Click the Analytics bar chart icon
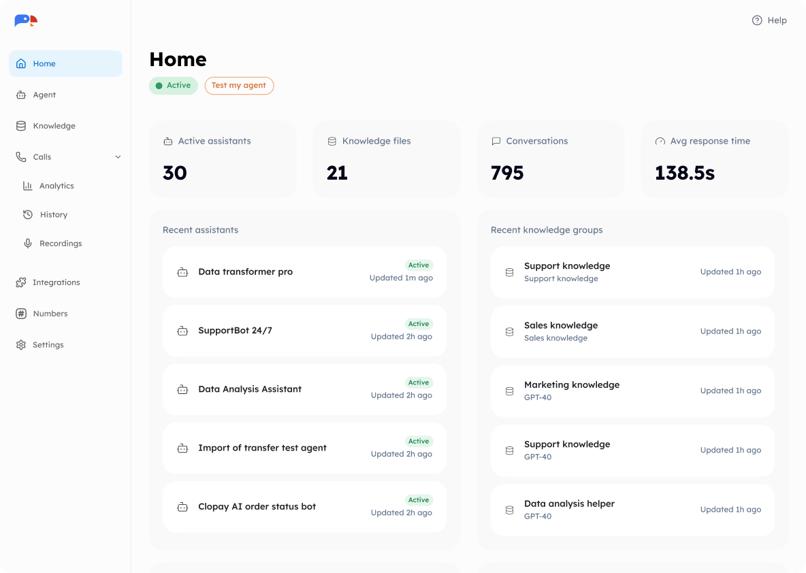806x573 pixels. point(28,186)
